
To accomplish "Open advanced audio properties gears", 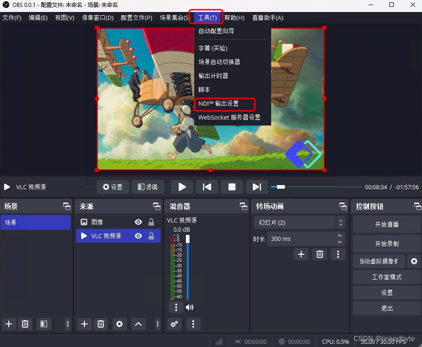I will point(174,324).
